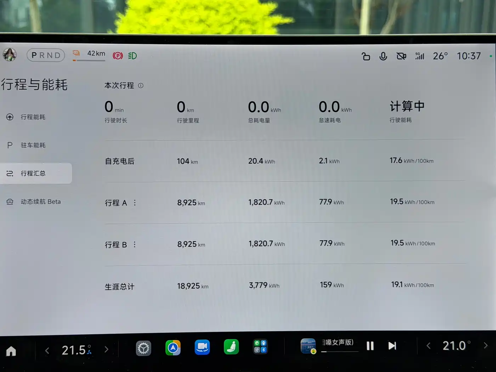Open the left climate setting 21.5
The width and height of the screenshot is (496, 372).
coord(76,350)
